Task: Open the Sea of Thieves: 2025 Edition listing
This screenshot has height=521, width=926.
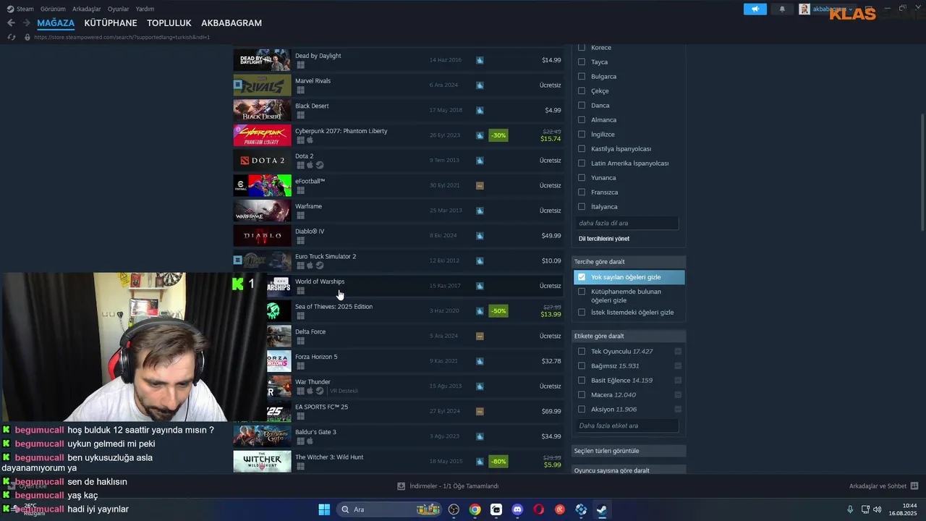Action: click(x=399, y=311)
